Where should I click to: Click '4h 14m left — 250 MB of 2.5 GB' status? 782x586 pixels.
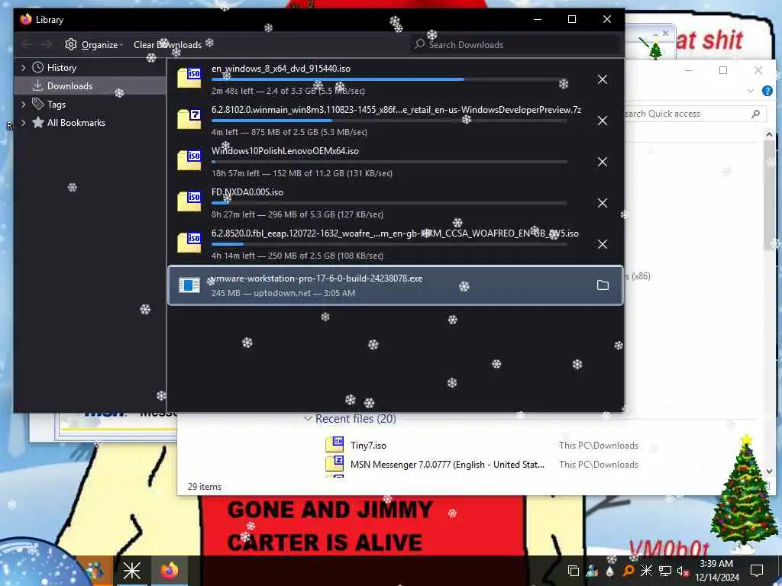297,256
